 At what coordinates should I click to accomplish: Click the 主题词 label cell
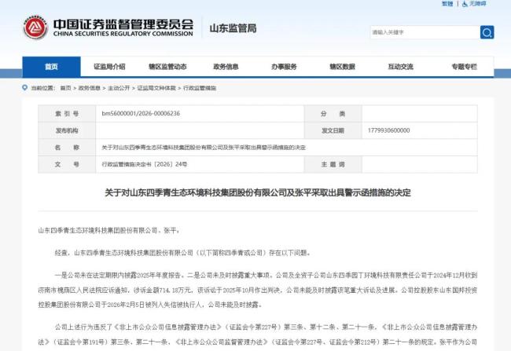(333, 164)
